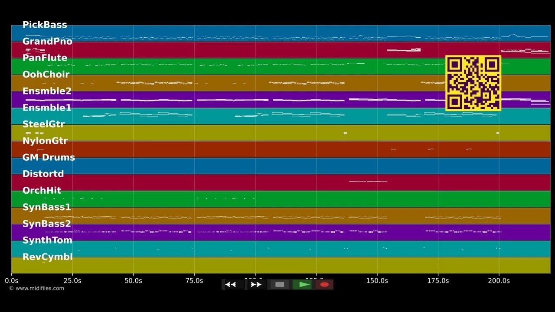Viewport: 555px width, 312px height.
Task: Select the Ensmble2 track label
Action: coord(47,91)
